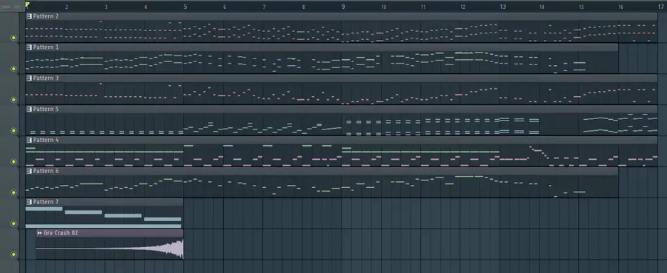Image resolution: width=667 pixels, height=273 pixels.
Task: Open the Pattern 7 clip menu icon
Action: [x=30, y=202]
